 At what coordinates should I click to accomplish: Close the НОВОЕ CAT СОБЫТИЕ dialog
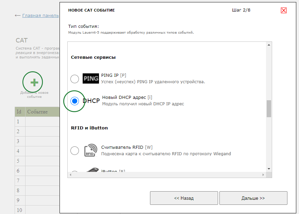click(284, 10)
